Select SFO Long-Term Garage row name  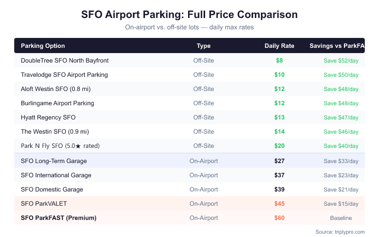(54, 161)
